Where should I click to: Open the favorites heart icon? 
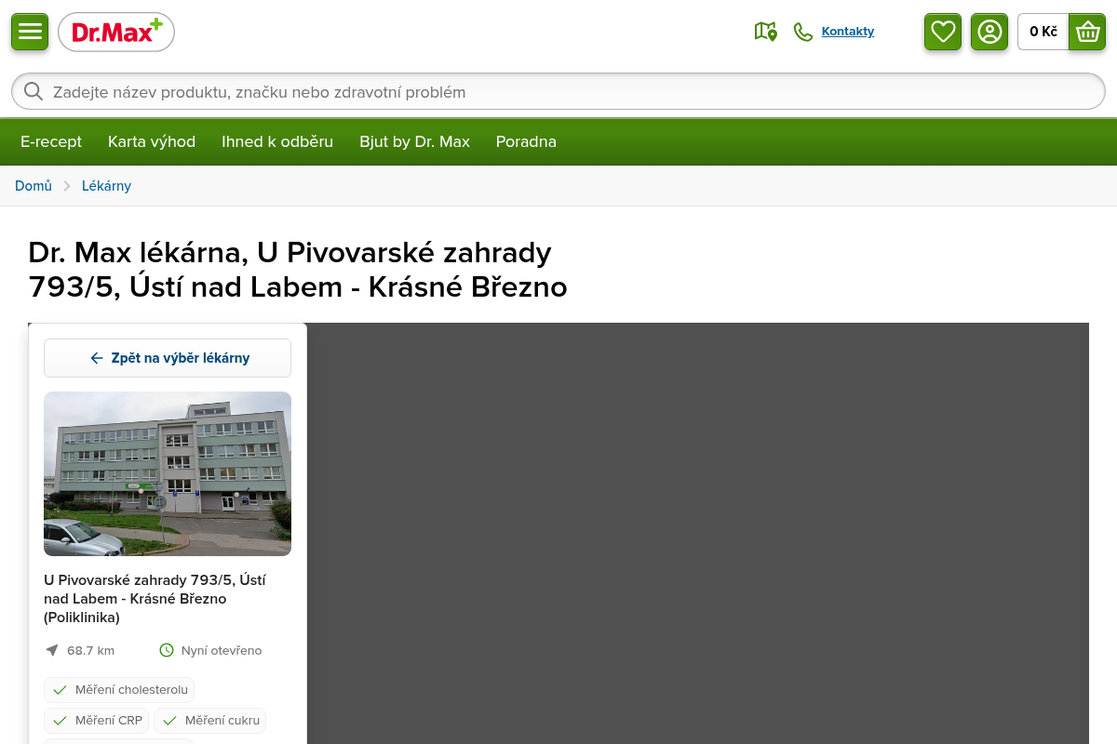943,32
